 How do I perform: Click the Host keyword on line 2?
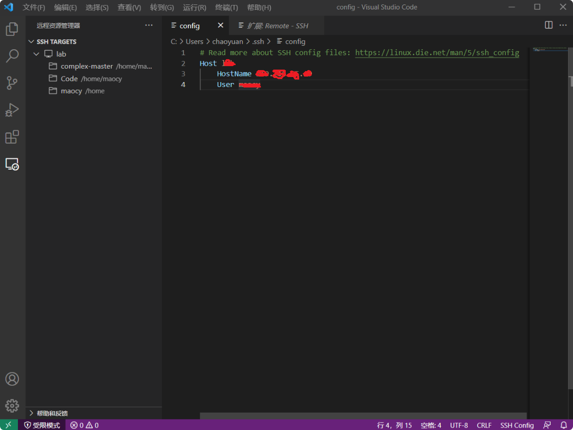pos(208,63)
